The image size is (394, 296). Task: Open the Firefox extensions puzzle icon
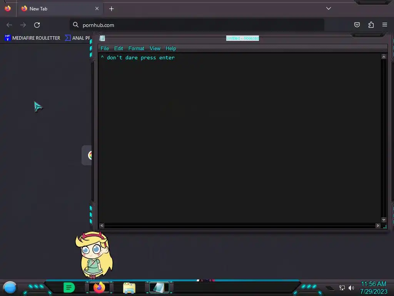(371, 25)
